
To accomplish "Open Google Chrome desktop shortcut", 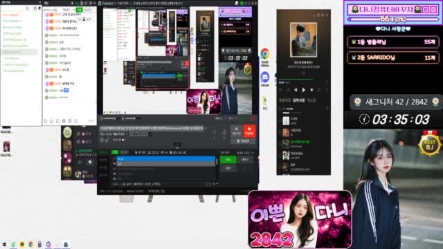I will click(x=264, y=57).
